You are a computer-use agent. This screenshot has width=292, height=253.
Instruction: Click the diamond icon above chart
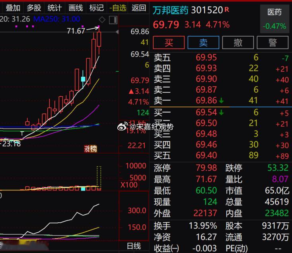click(102, 19)
